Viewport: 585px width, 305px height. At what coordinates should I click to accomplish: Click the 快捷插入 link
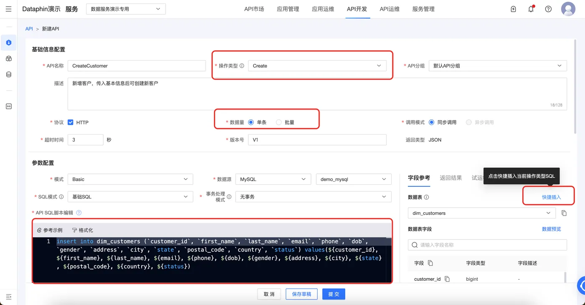tap(551, 197)
